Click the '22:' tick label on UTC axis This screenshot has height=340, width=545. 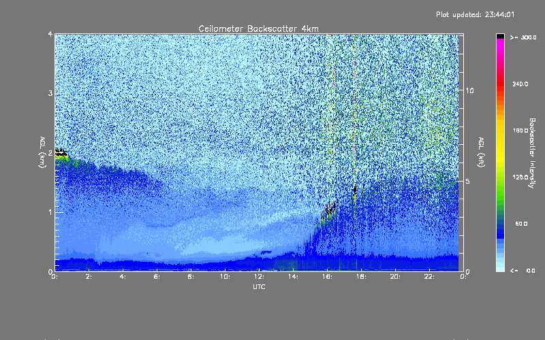(429, 277)
